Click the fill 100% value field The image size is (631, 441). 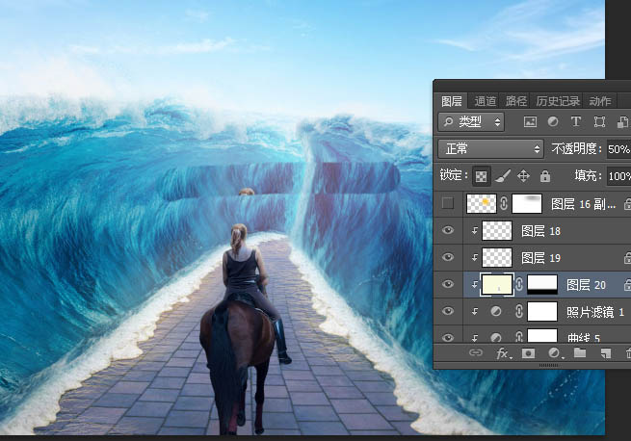coord(618,176)
